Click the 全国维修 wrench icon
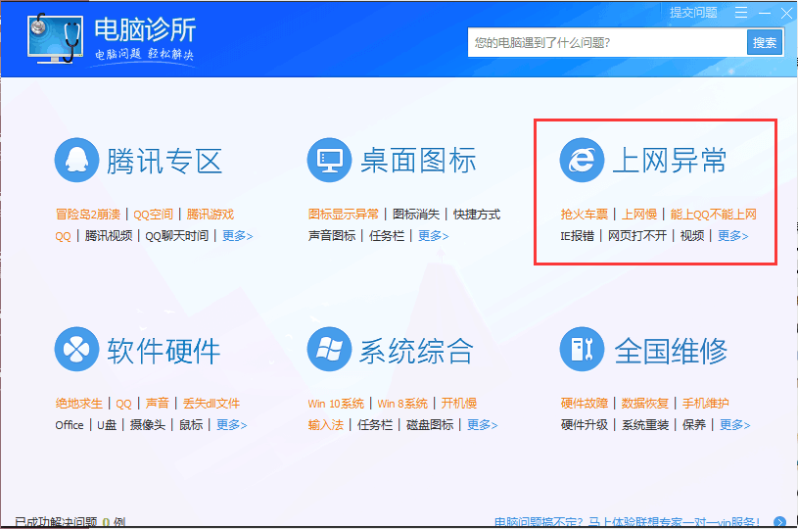The image size is (798, 529). [582, 350]
